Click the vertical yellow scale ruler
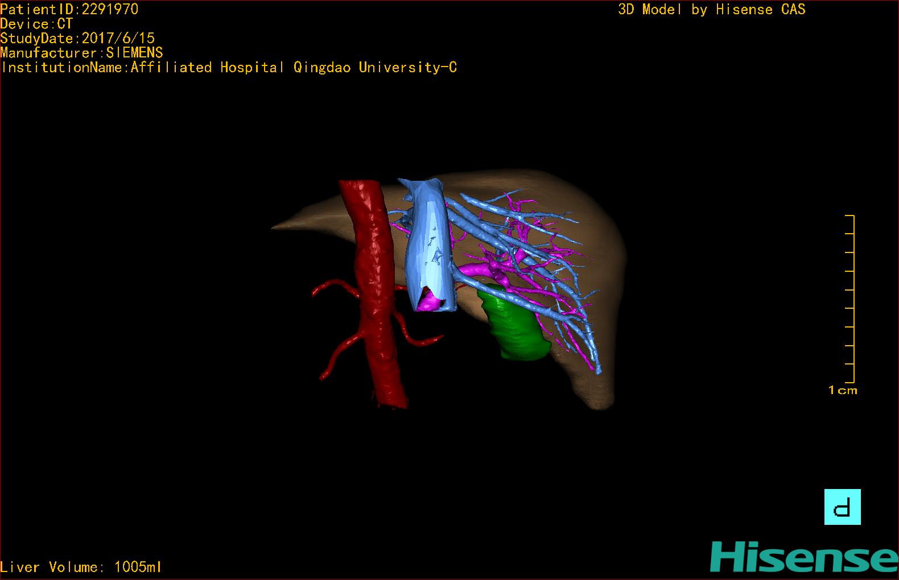Viewport: 899px width, 580px height. 853,299
